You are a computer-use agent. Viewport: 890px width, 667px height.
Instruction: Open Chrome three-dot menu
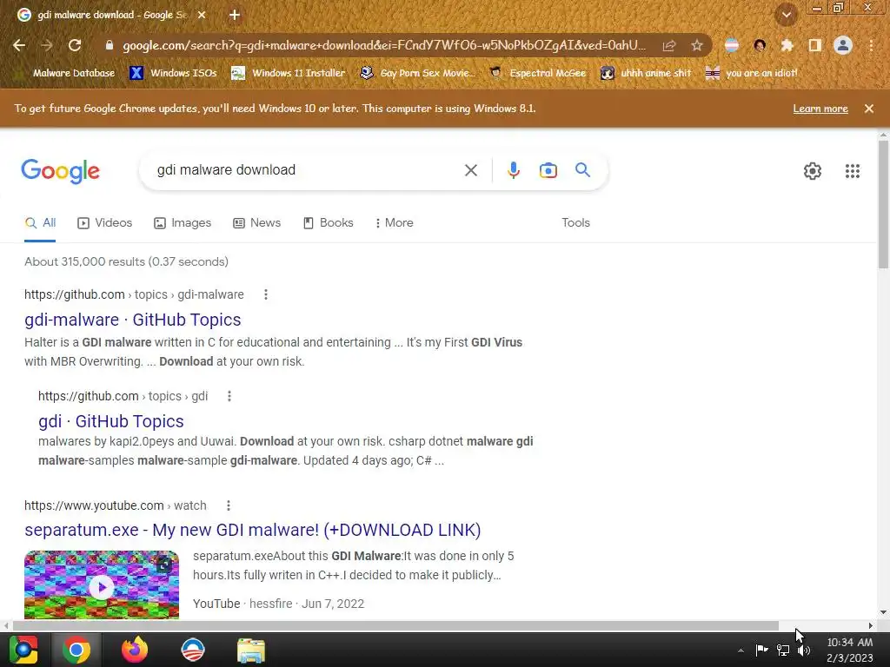click(871, 45)
